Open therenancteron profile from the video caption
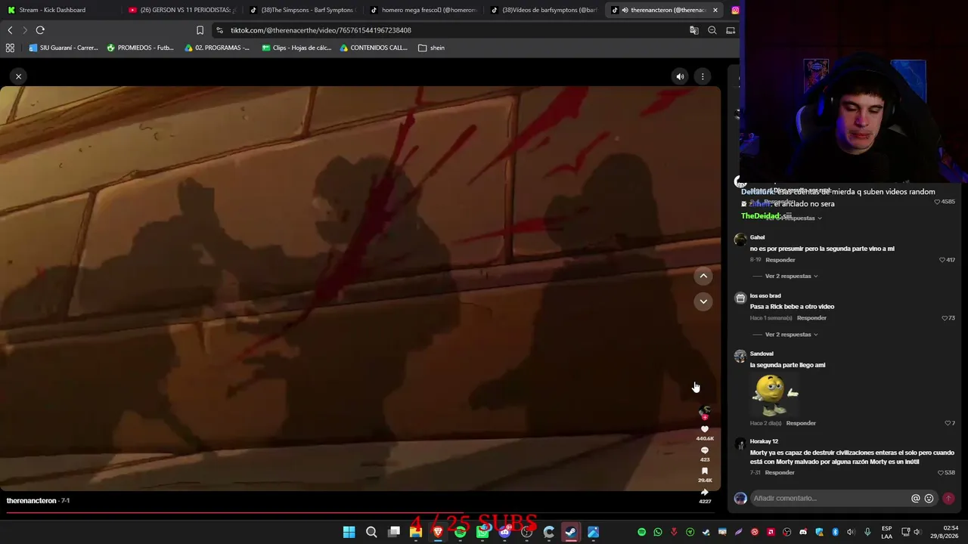 click(x=32, y=500)
